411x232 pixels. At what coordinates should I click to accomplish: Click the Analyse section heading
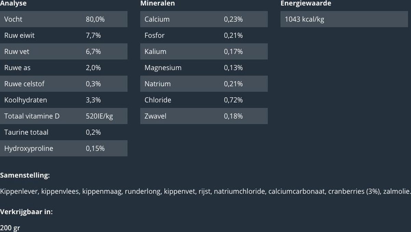tap(13, 3)
